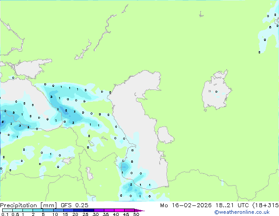279x216 pixels.
Task: Click the '(18+315' forecast offset text
Action: (266, 205)
